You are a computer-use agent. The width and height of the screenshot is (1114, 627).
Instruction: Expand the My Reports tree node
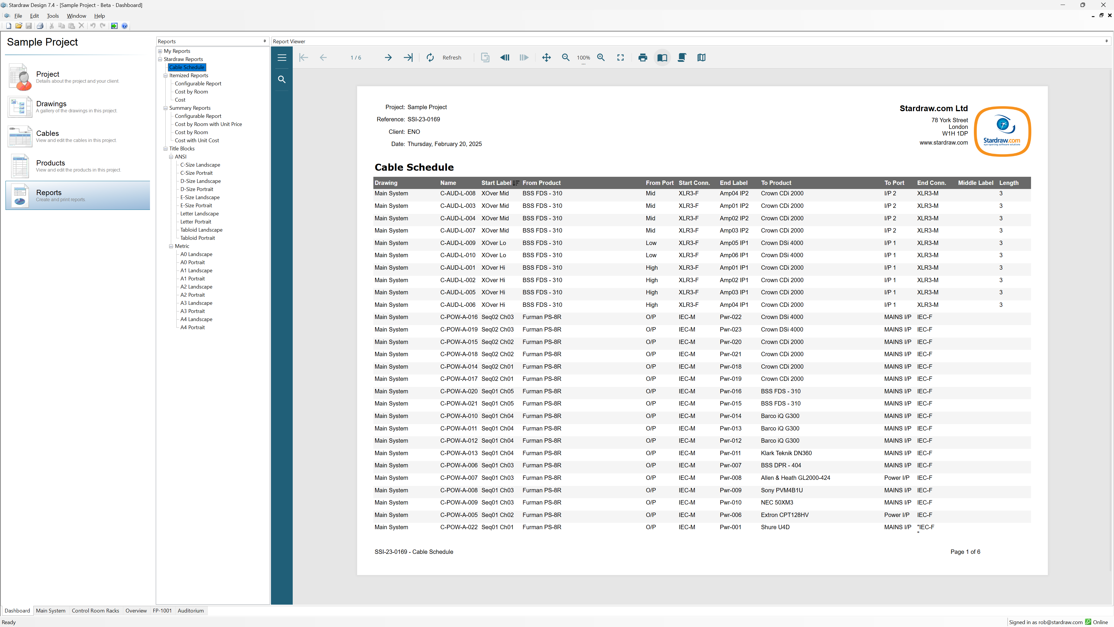pos(160,51)
